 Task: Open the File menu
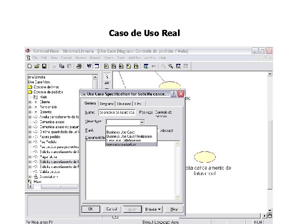coord(35,58)
